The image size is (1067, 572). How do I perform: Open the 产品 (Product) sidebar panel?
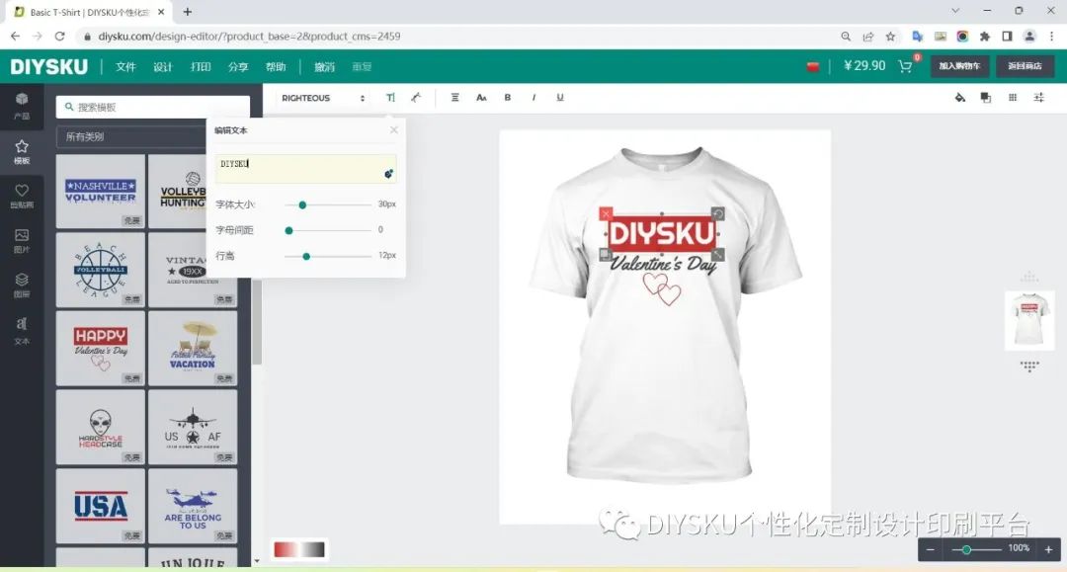tap(22, 106)
